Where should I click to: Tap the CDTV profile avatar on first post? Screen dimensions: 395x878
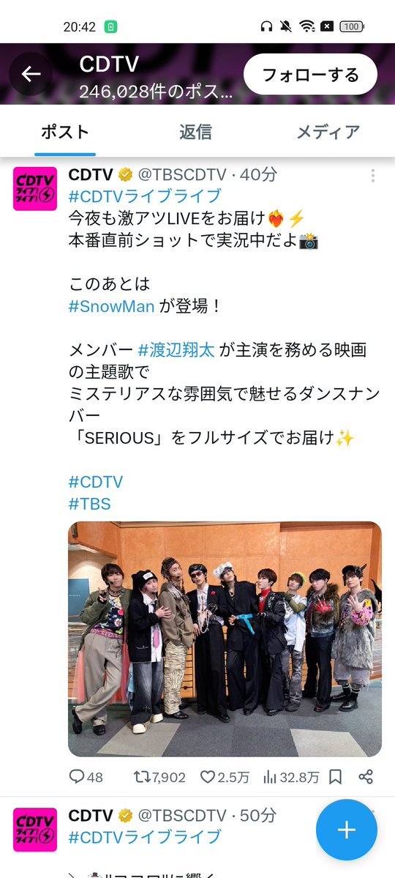pyautogui.click(x=35, y=189)
